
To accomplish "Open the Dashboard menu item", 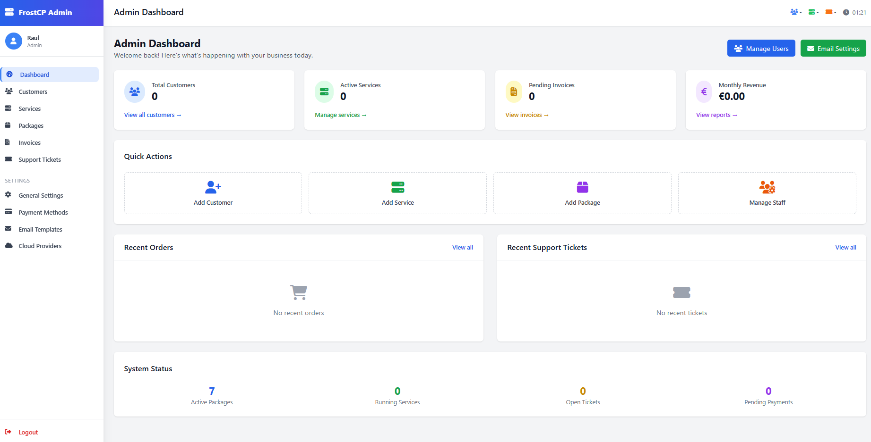I will click(50, 75).
